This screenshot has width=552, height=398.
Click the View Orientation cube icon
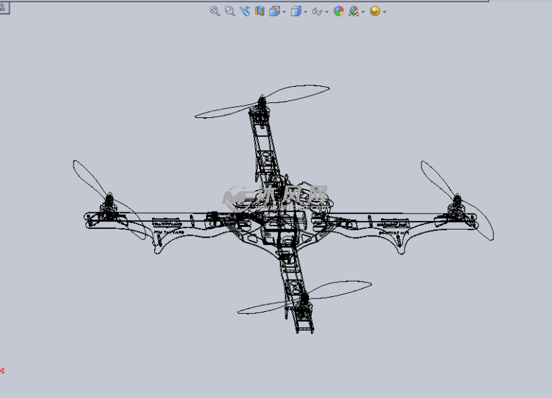point(275,11)
